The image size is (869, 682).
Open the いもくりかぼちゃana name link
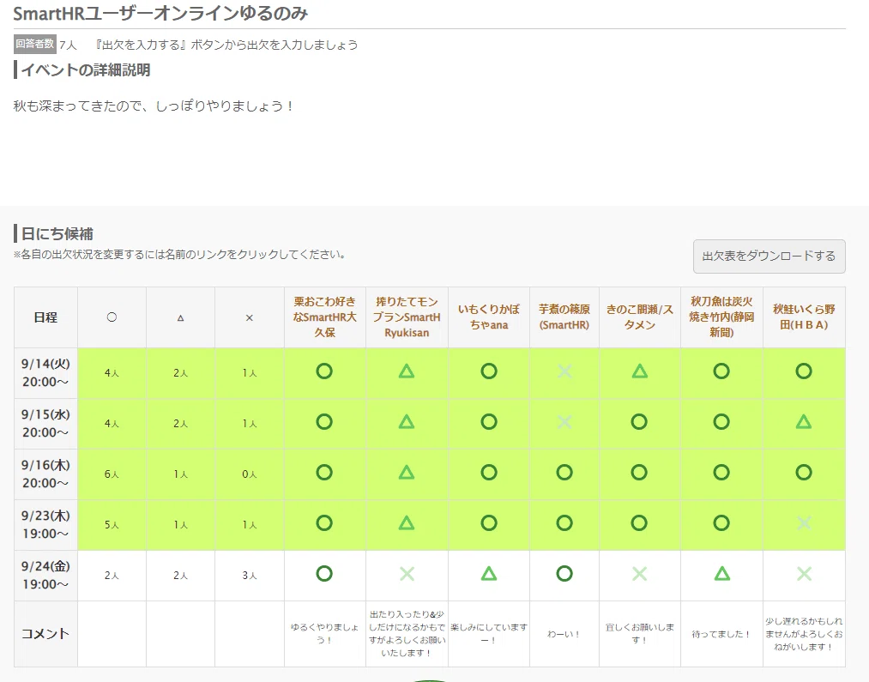(489, 317)
